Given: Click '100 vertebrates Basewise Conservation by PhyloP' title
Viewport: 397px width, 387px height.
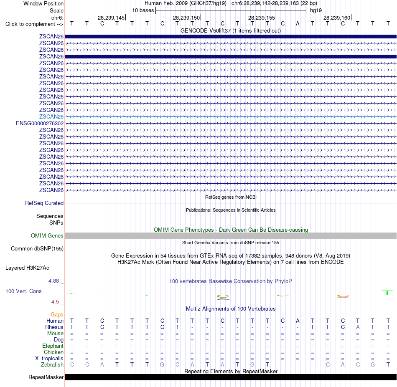Looking at the screenshot, I should click(231, 281).
